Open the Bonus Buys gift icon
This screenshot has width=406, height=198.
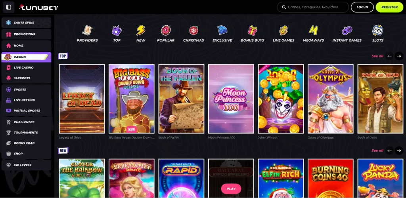click(x=253, y=30)
